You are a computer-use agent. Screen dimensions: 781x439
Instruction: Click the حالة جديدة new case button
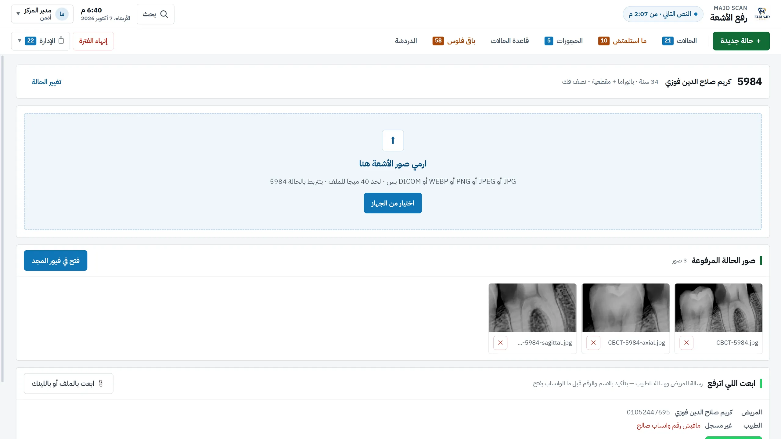pos(741,41)
